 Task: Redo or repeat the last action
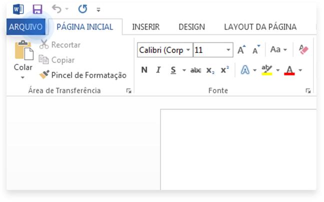(x=82, y=9)
